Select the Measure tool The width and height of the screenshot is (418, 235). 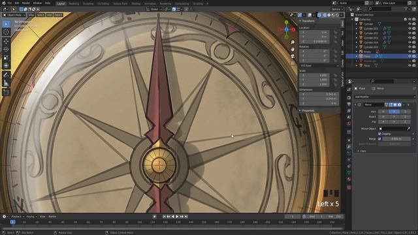[6, 83]
